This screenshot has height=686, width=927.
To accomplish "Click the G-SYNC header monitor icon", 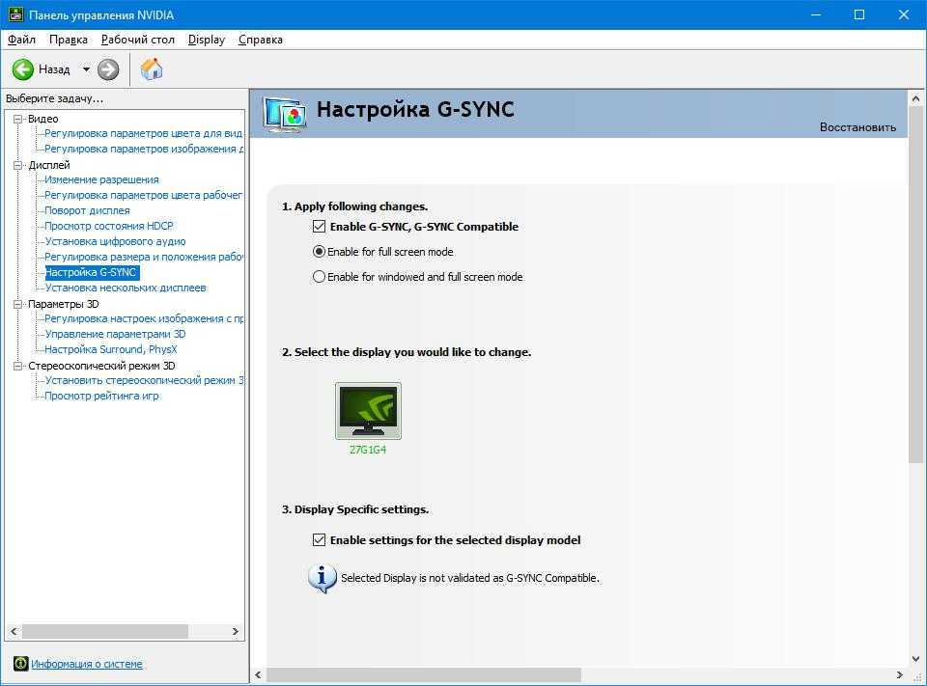I will (x=286, y=114).
